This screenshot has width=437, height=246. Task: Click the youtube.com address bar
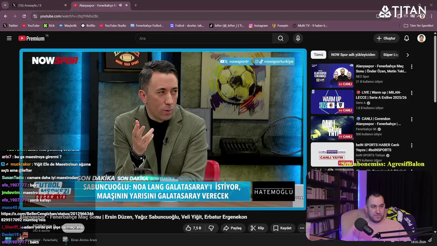pyautogui.click(x=205, y=16)
